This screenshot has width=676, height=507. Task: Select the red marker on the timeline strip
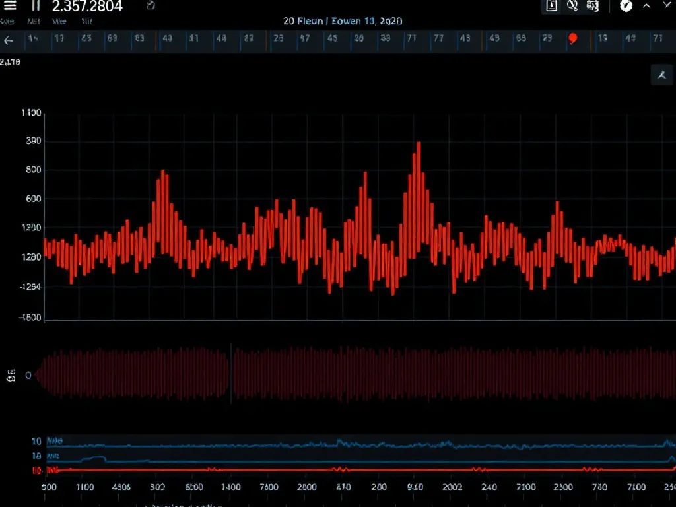572,38
